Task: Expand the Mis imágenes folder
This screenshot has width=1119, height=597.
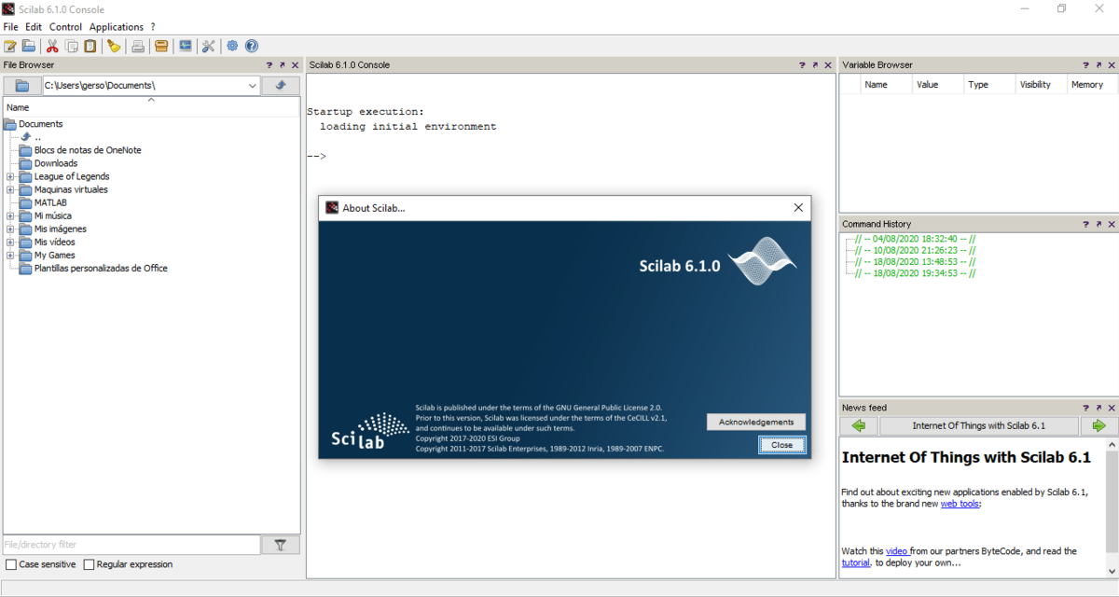Action: coord(10,229)
